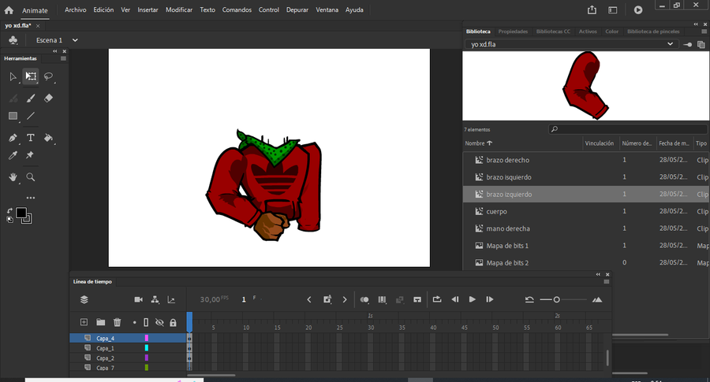Open the Modificar menu
The image size is (710, 382).
[179, 10]
